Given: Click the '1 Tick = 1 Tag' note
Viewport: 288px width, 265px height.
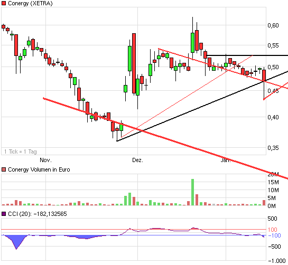Looking at the screenshot, I should [21, 152].
